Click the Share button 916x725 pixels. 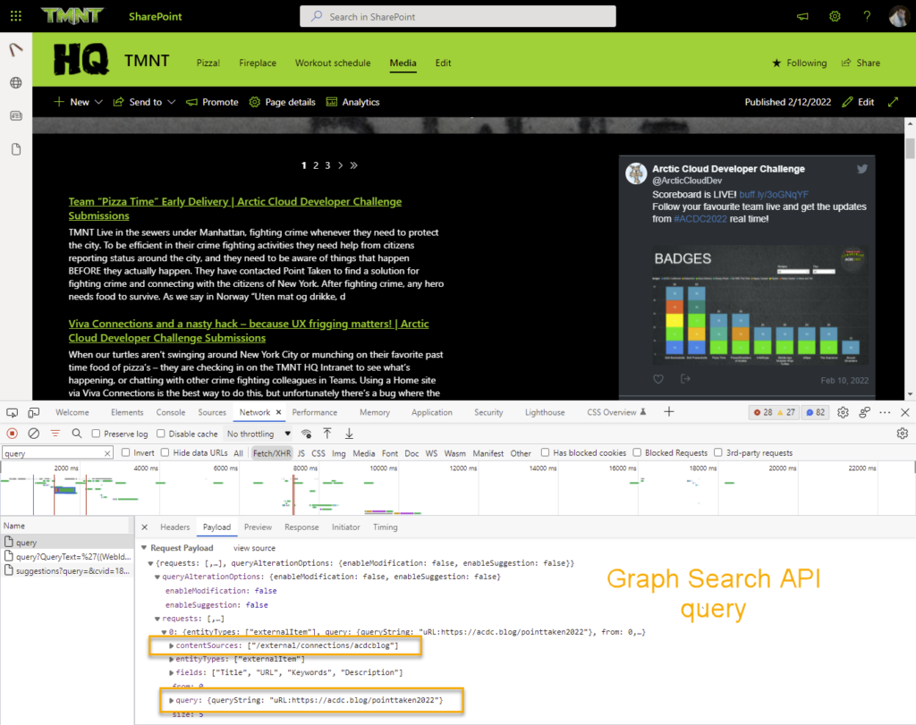861,63
